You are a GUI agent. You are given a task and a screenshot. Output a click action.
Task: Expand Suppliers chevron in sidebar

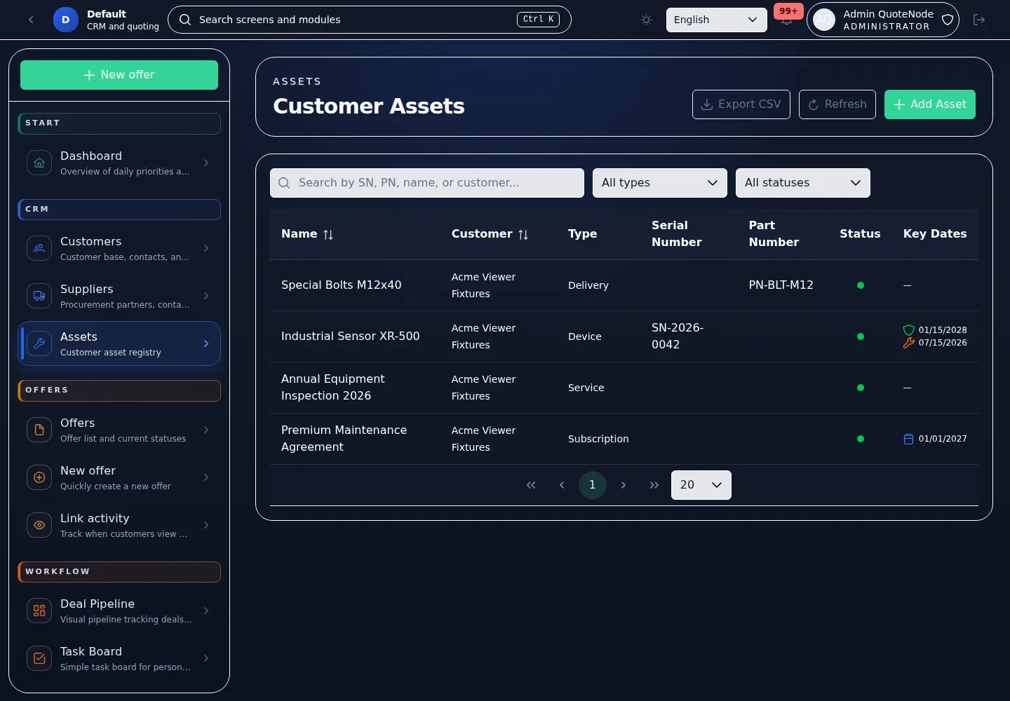[206, 296]
